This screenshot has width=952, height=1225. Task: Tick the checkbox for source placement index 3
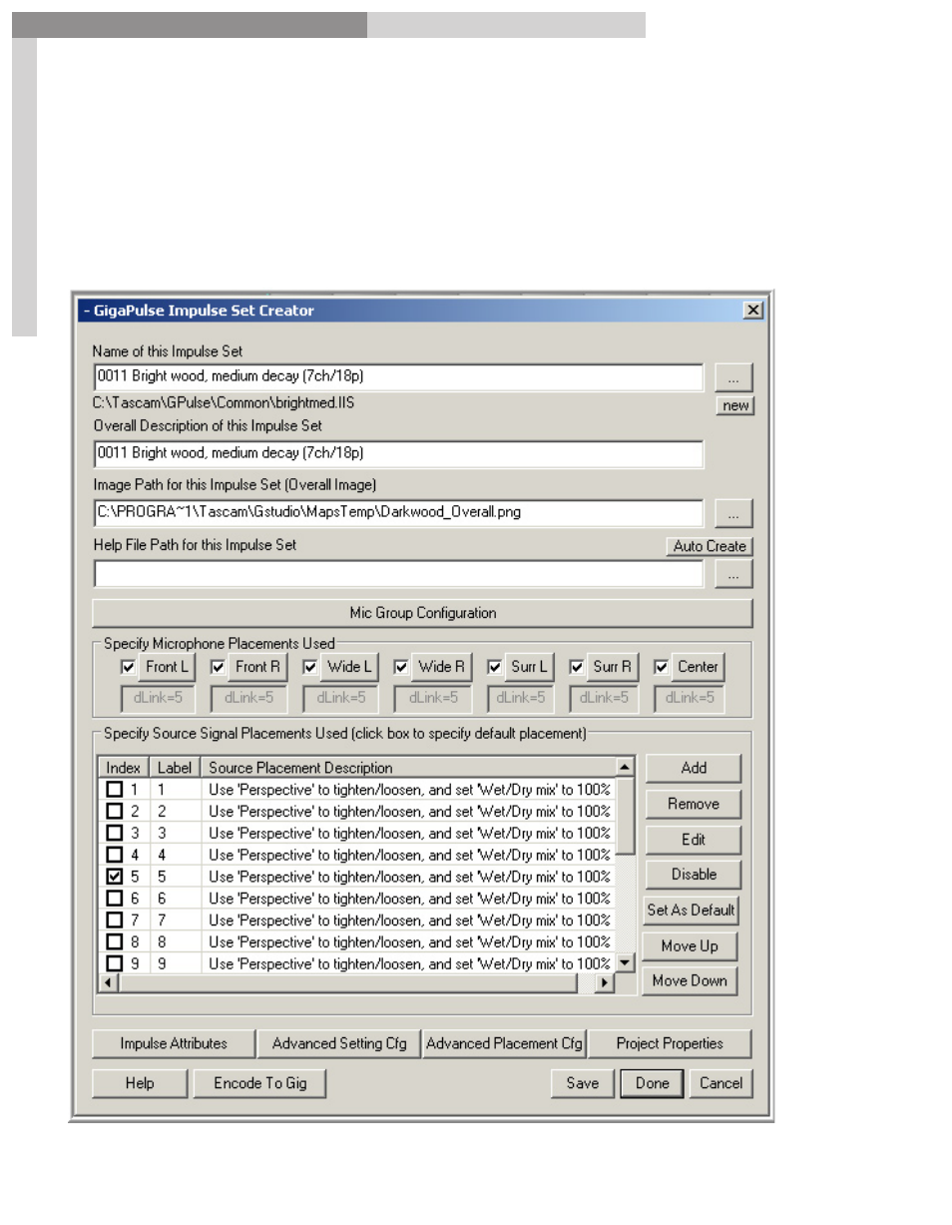coord(115,833)
